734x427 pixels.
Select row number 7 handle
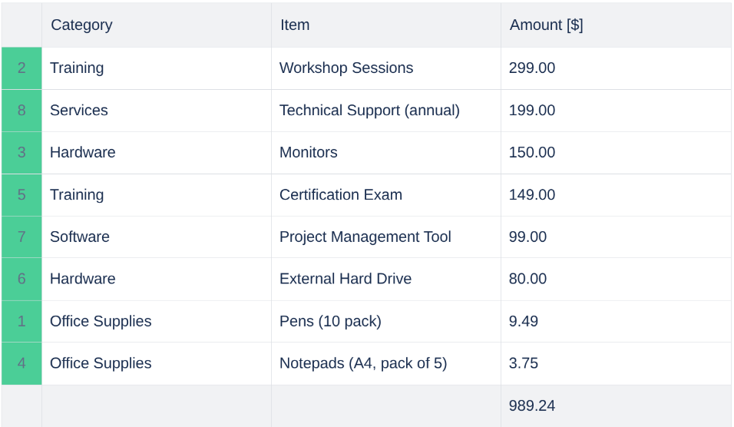(21, 237)
